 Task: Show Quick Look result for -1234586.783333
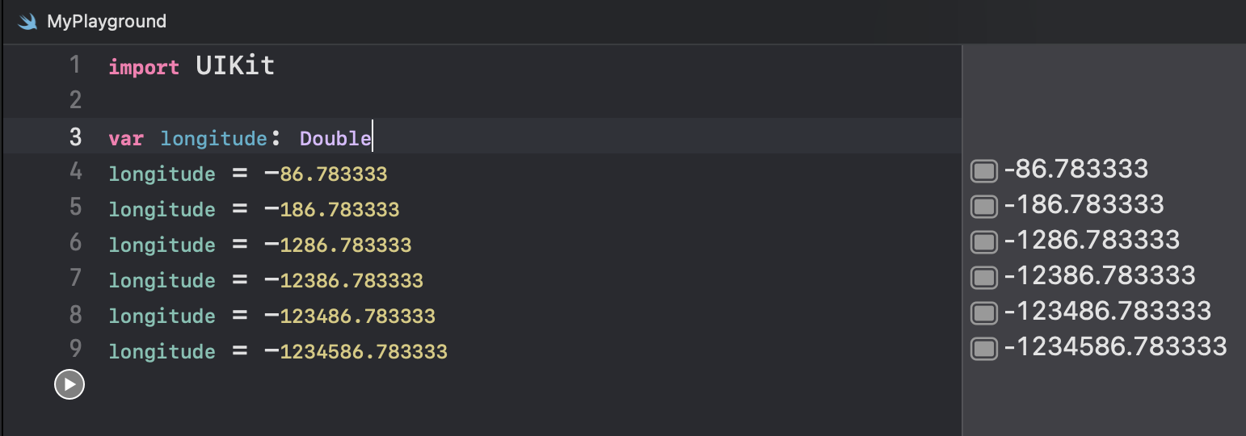[x=983, y=348]
